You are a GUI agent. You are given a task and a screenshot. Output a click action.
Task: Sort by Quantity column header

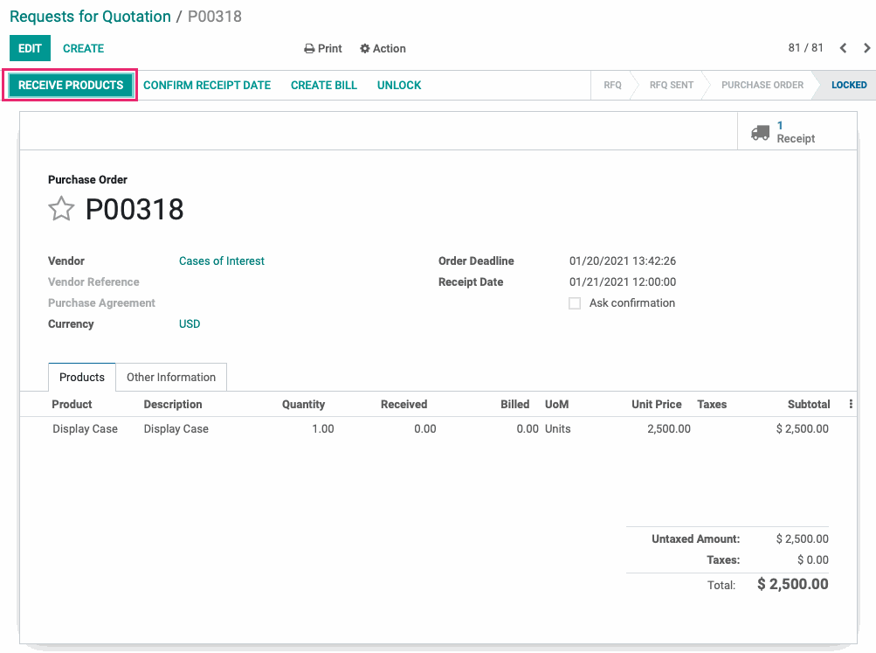[303, 404]
